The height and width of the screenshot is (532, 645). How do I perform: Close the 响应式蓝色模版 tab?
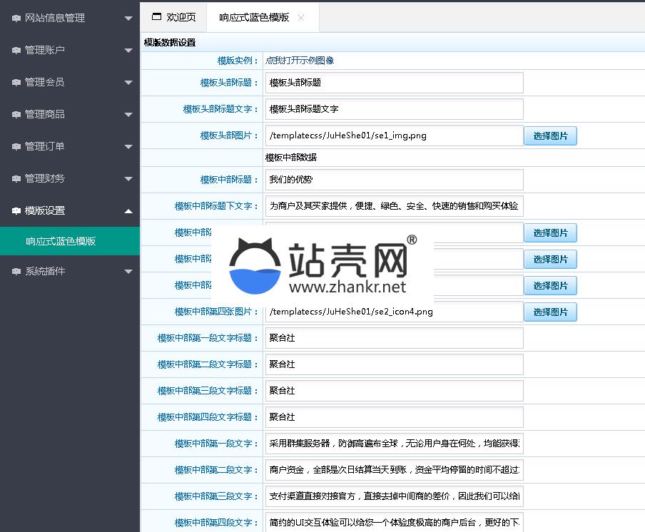tap(301, 17)
